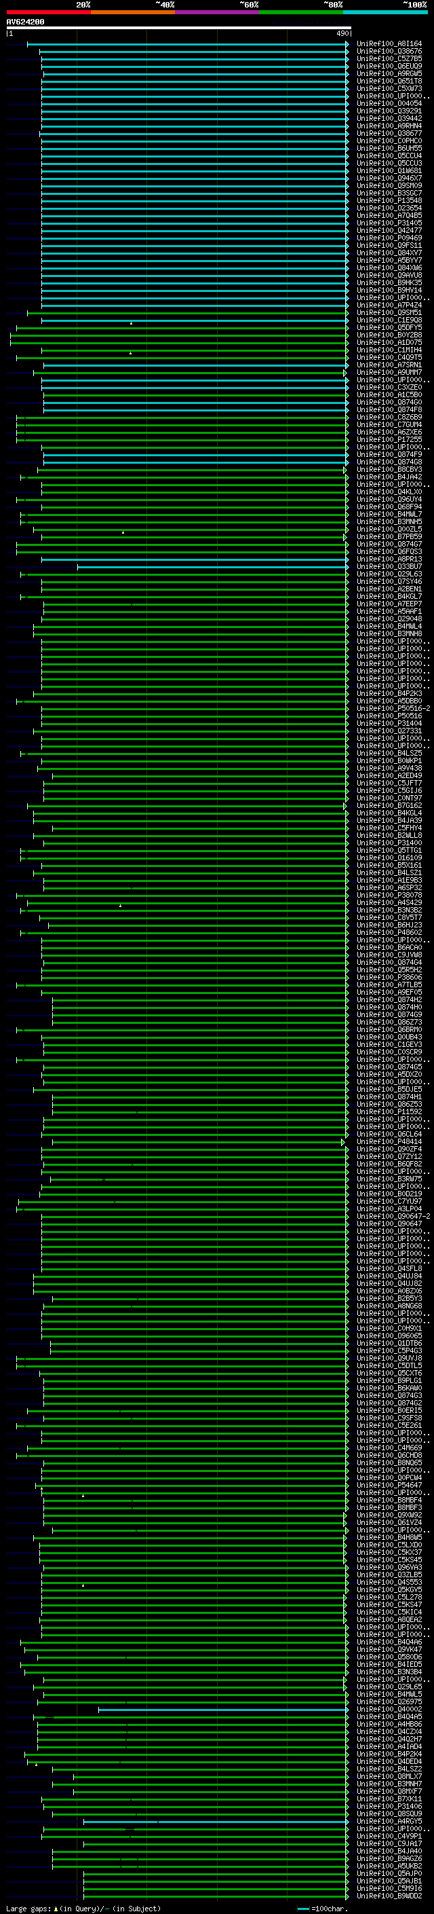Select the UniRef100_Q5R5H2 label
434x1914 pixels.
tap(389, 970)
